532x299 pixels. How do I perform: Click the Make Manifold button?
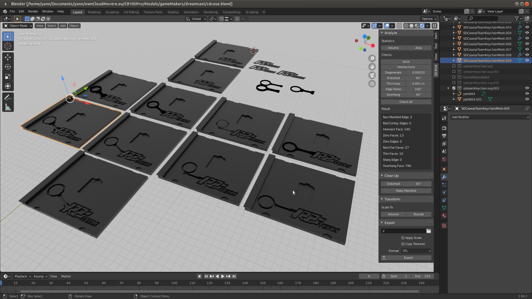coord(406,191)
